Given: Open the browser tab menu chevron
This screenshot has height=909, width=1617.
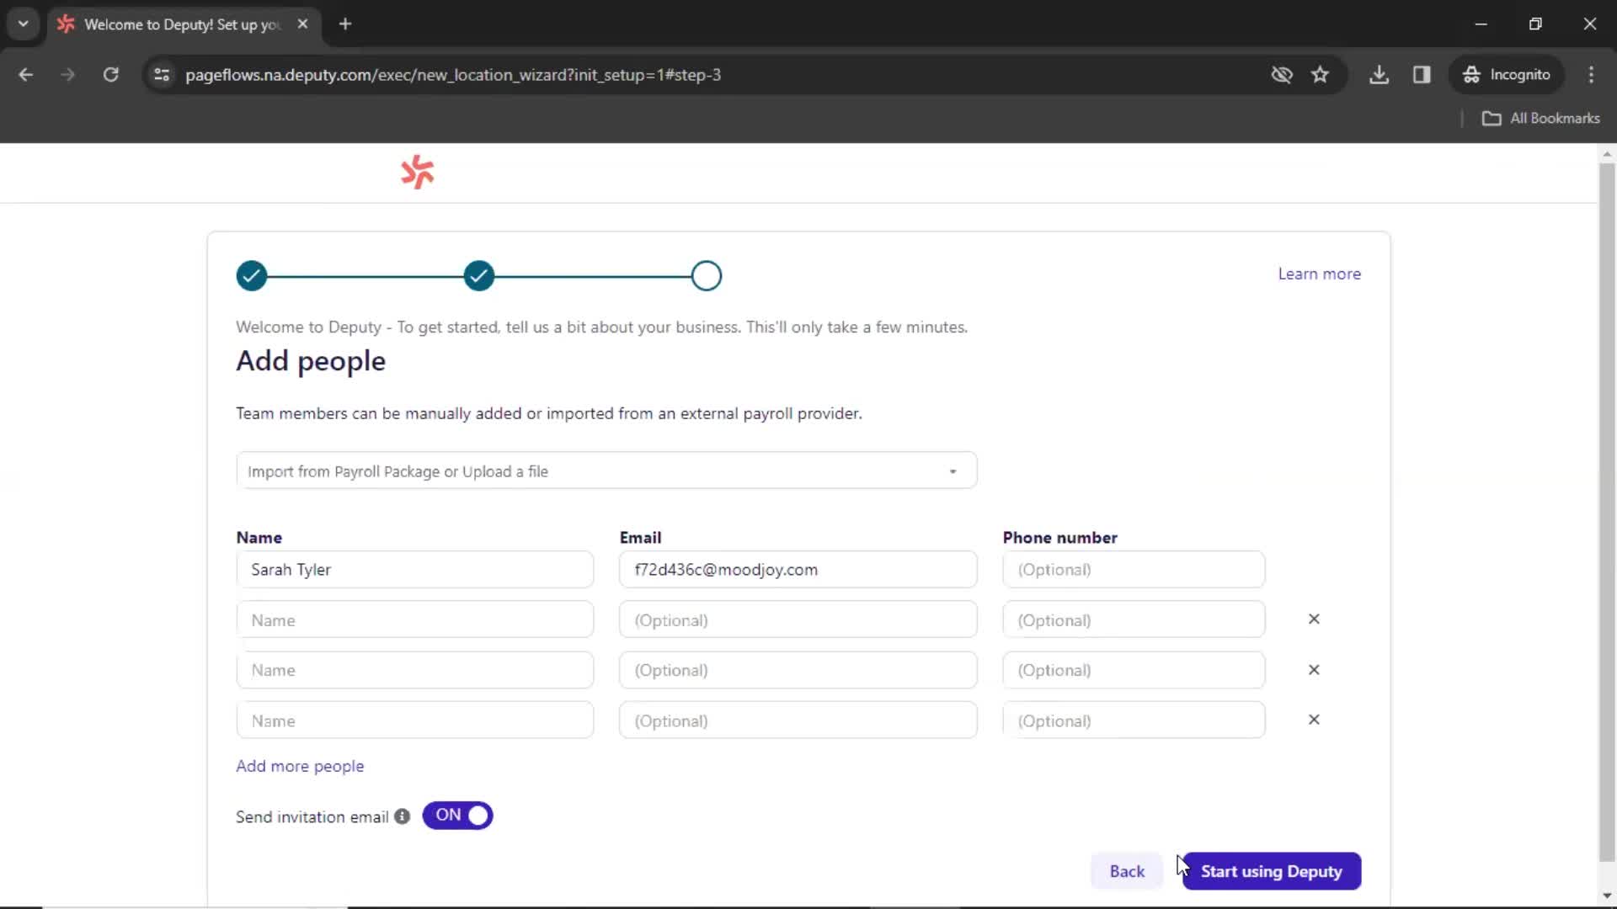Looking at the screenshot, I should point(24,24).
